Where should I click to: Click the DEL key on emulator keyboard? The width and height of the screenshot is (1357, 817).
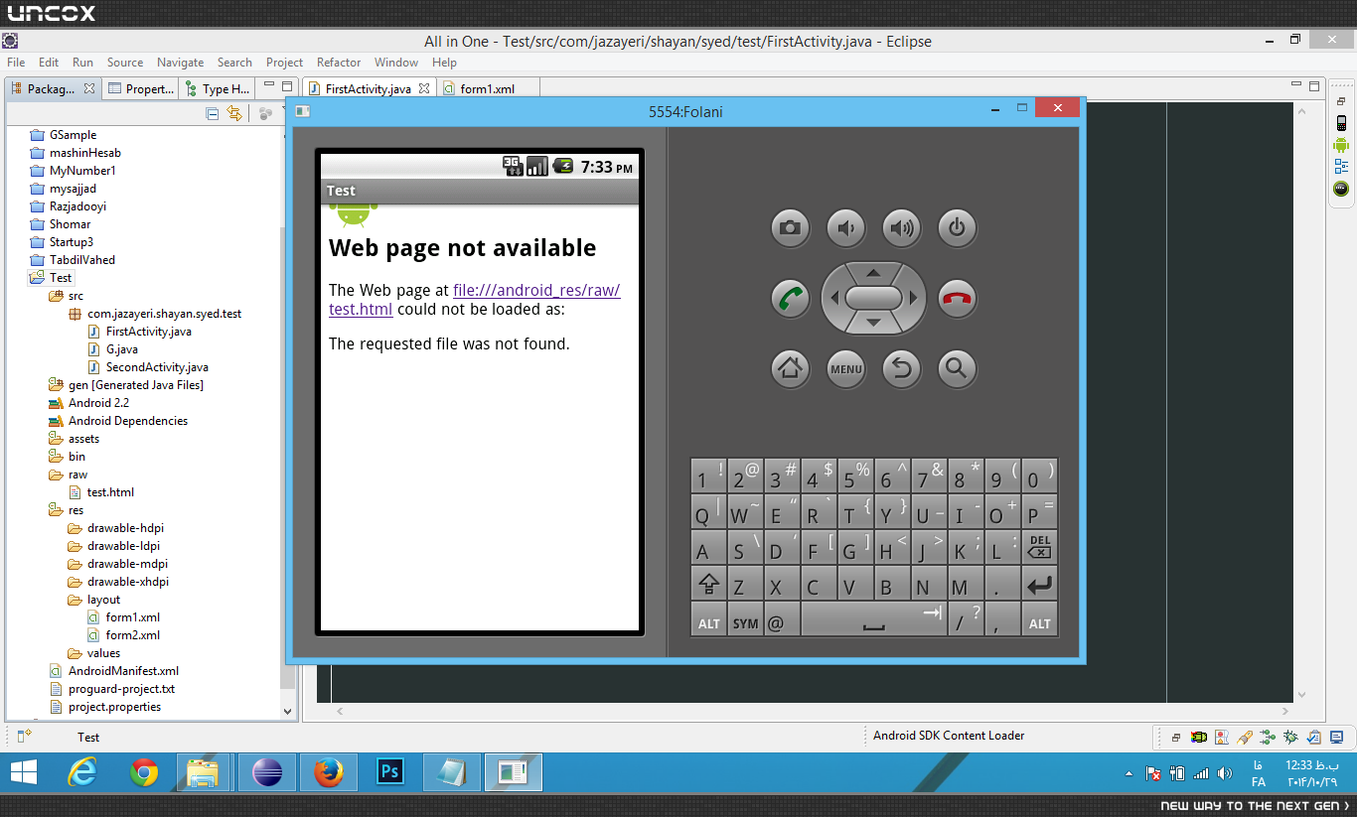[1039, 547]
